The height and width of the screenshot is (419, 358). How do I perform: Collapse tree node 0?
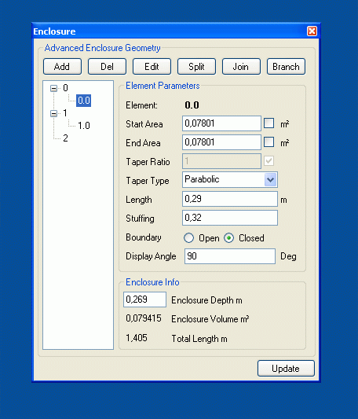[53, 88]
